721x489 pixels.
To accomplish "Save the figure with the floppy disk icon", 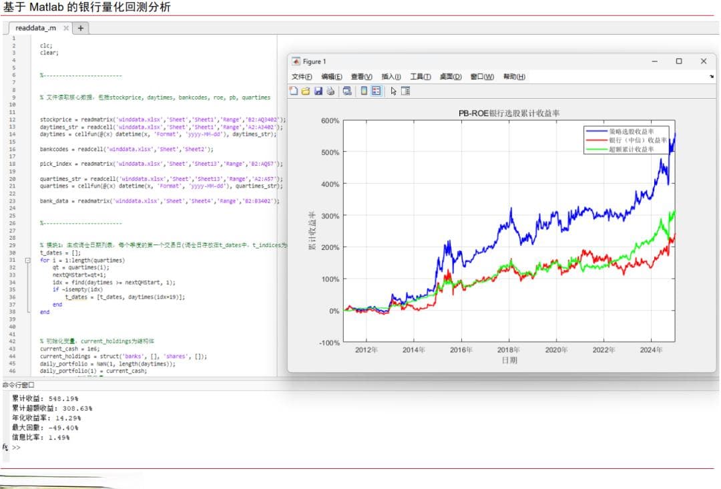I will click(x=318, y=91).
